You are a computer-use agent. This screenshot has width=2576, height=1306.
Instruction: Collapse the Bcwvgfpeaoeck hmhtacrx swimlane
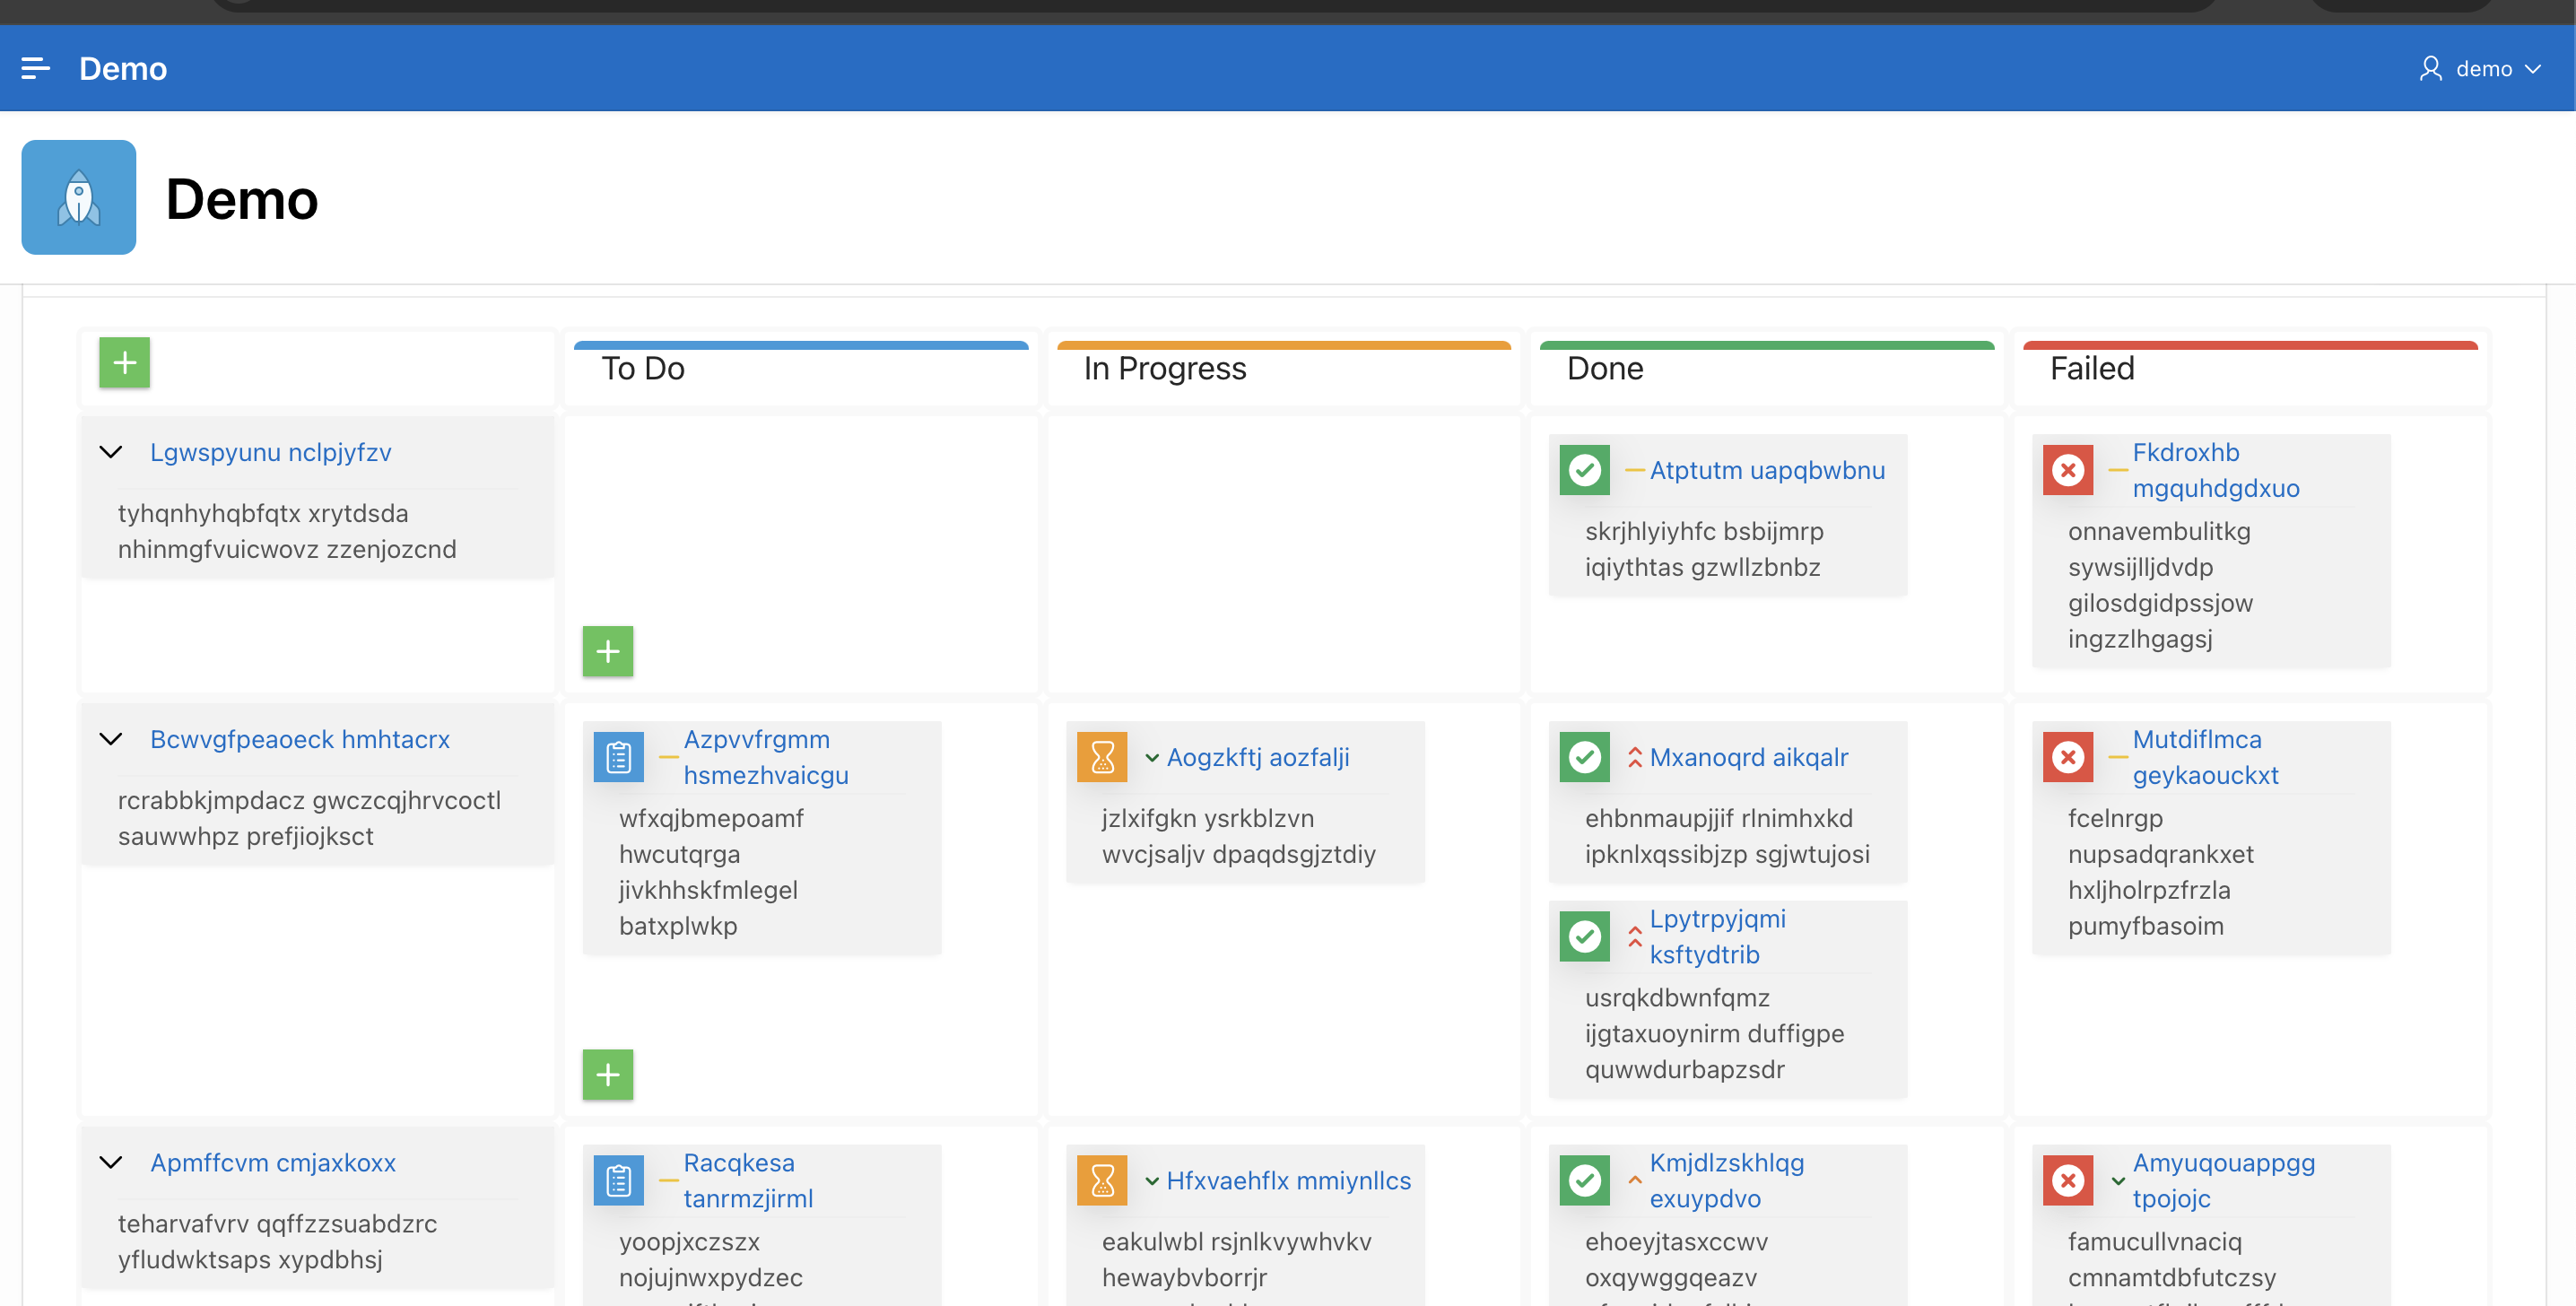click(x=111, y=739)
